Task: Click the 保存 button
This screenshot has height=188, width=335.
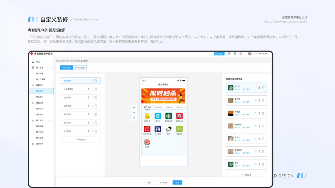Action: (x=177, y=182)
